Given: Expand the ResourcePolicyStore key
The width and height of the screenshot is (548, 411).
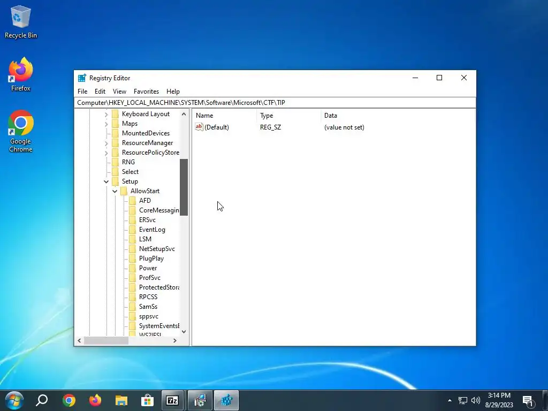Looking at the screenshot, I should 106,153.
